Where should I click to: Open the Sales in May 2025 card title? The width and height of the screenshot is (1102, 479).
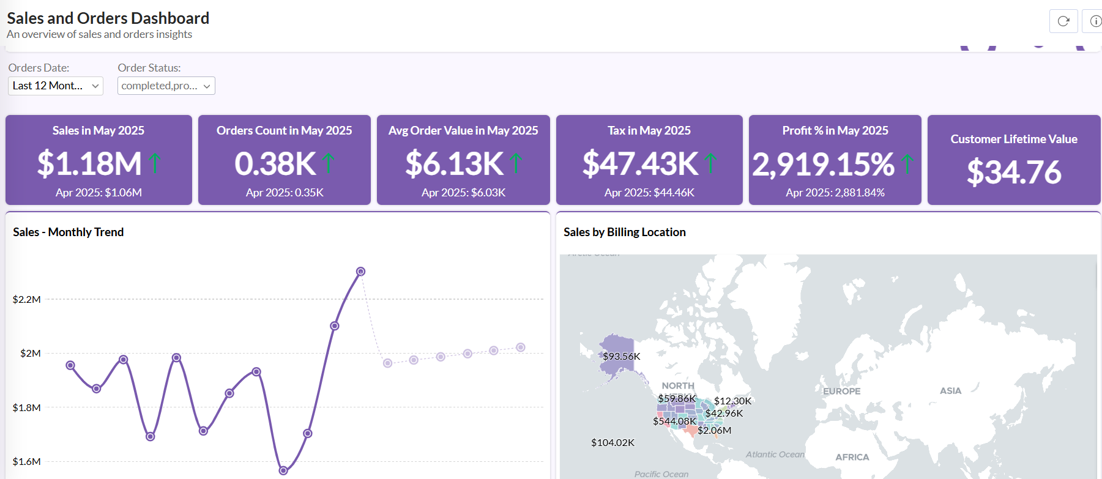99,130
